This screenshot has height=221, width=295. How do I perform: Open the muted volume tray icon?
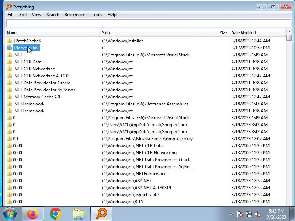(x=257, y=214)
